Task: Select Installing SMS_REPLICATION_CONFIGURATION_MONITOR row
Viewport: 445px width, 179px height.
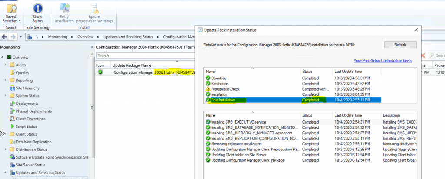Action: coord(310,138)
